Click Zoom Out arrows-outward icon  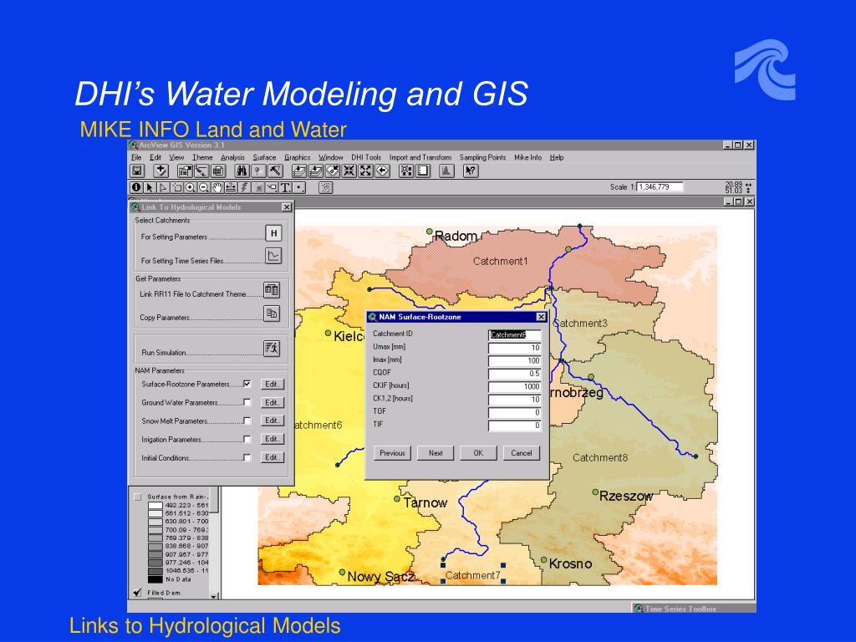pyautogui.click(x=365, y=171)
